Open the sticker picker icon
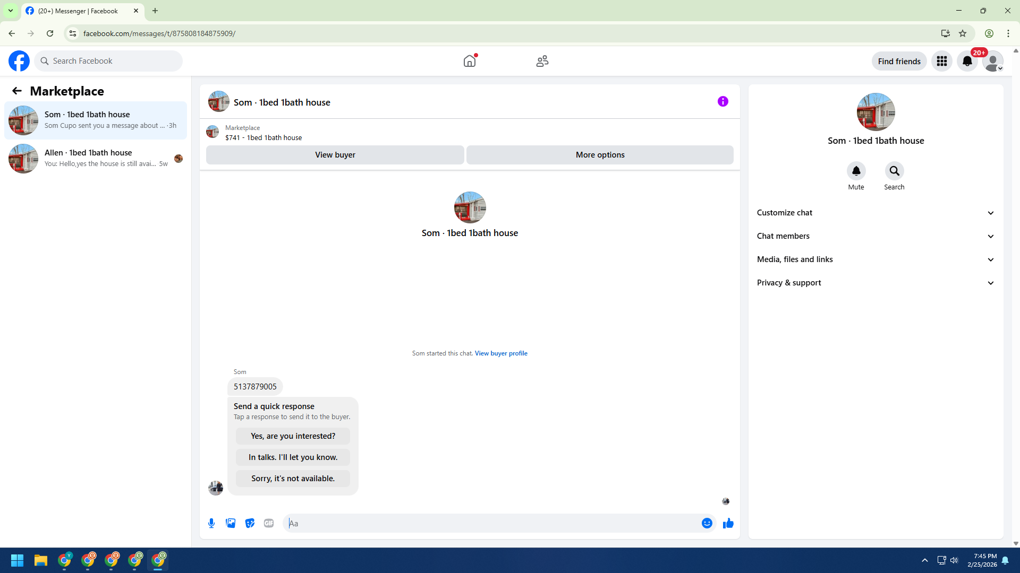The height and width of the screenshot is (573, 1020). pyautogui.click(x=250, y=523)
